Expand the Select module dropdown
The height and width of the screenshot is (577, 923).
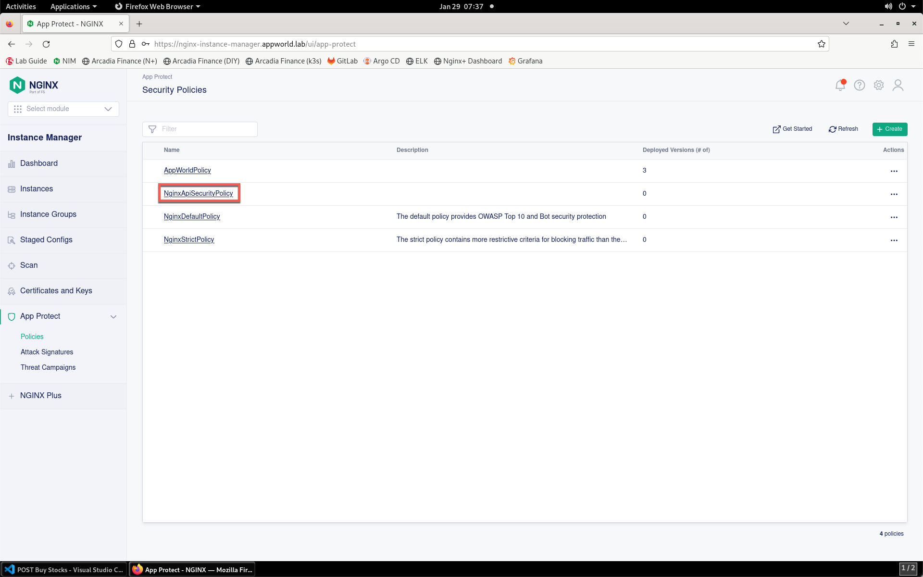(63, 109)
